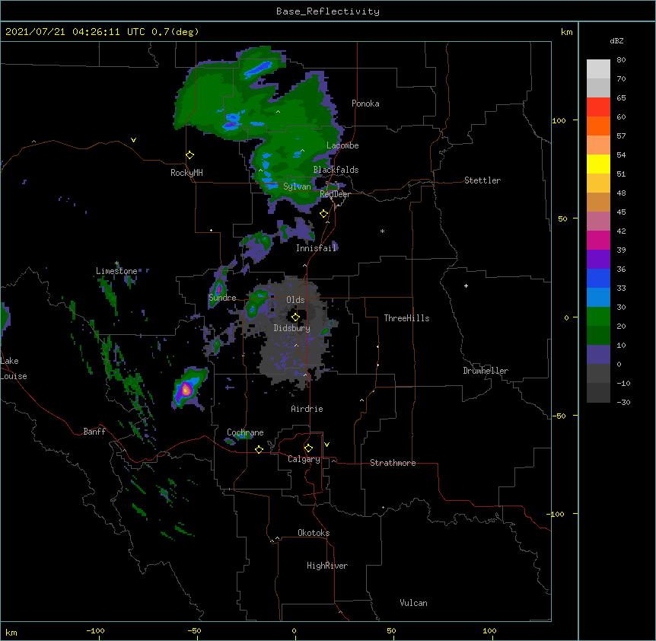Click the Stettler city label
656x641 pixels.
coord(482,180)
